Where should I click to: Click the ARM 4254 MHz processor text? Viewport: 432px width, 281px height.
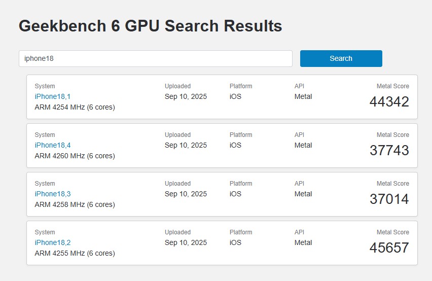pos(75,107)
